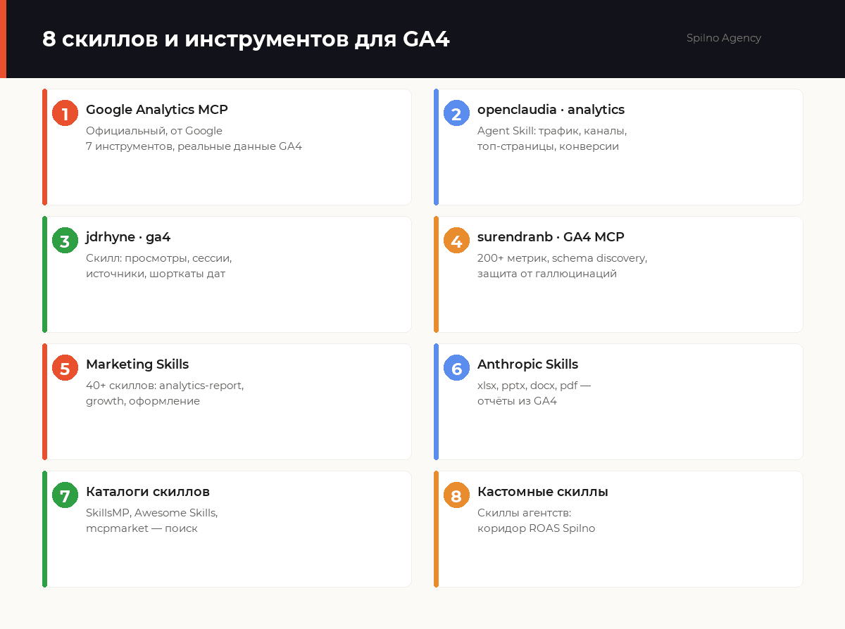Screen dimensions: 845x629
Task: Click the Spilno Agency label in header
Action: pos(724,38)
